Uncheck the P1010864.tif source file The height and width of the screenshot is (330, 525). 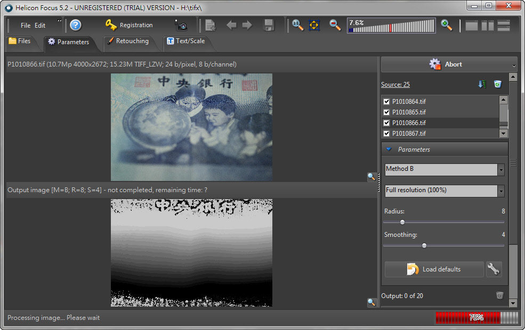pyautogui.click(x=386, y=102)
